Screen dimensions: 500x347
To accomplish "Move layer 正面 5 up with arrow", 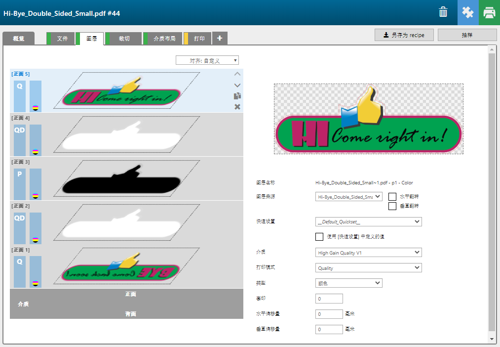I will [237, 74].
